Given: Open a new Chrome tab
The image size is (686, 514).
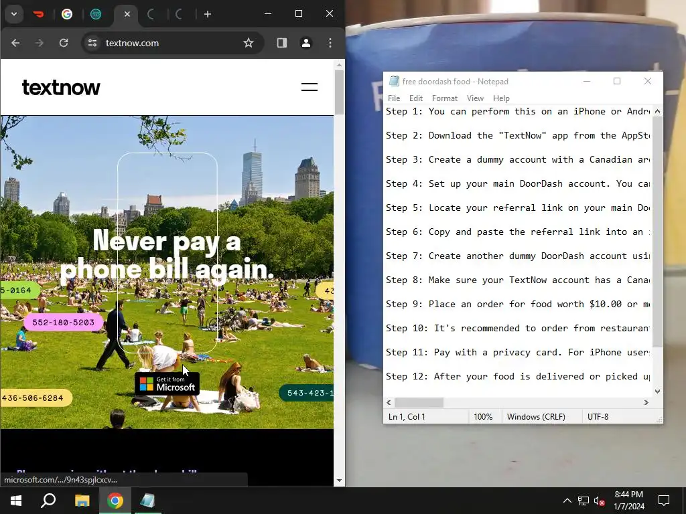Looking at the screenshot, I should [208, 14].
